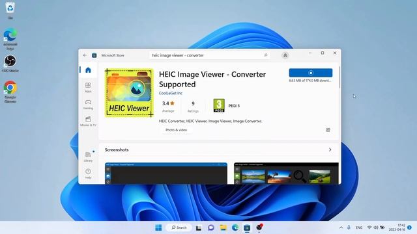Click the Screenshots section heading
Screen dimensions: 417x234
pos(117,149)
